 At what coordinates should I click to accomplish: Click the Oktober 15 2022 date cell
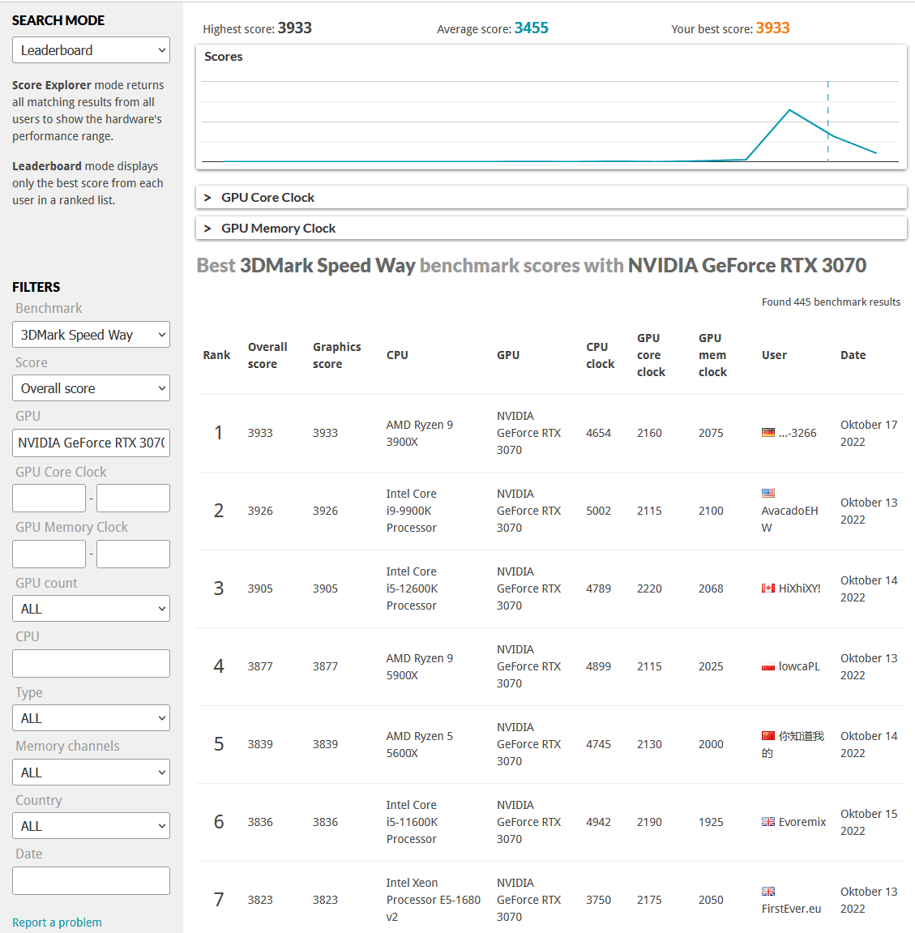(869, 822)
